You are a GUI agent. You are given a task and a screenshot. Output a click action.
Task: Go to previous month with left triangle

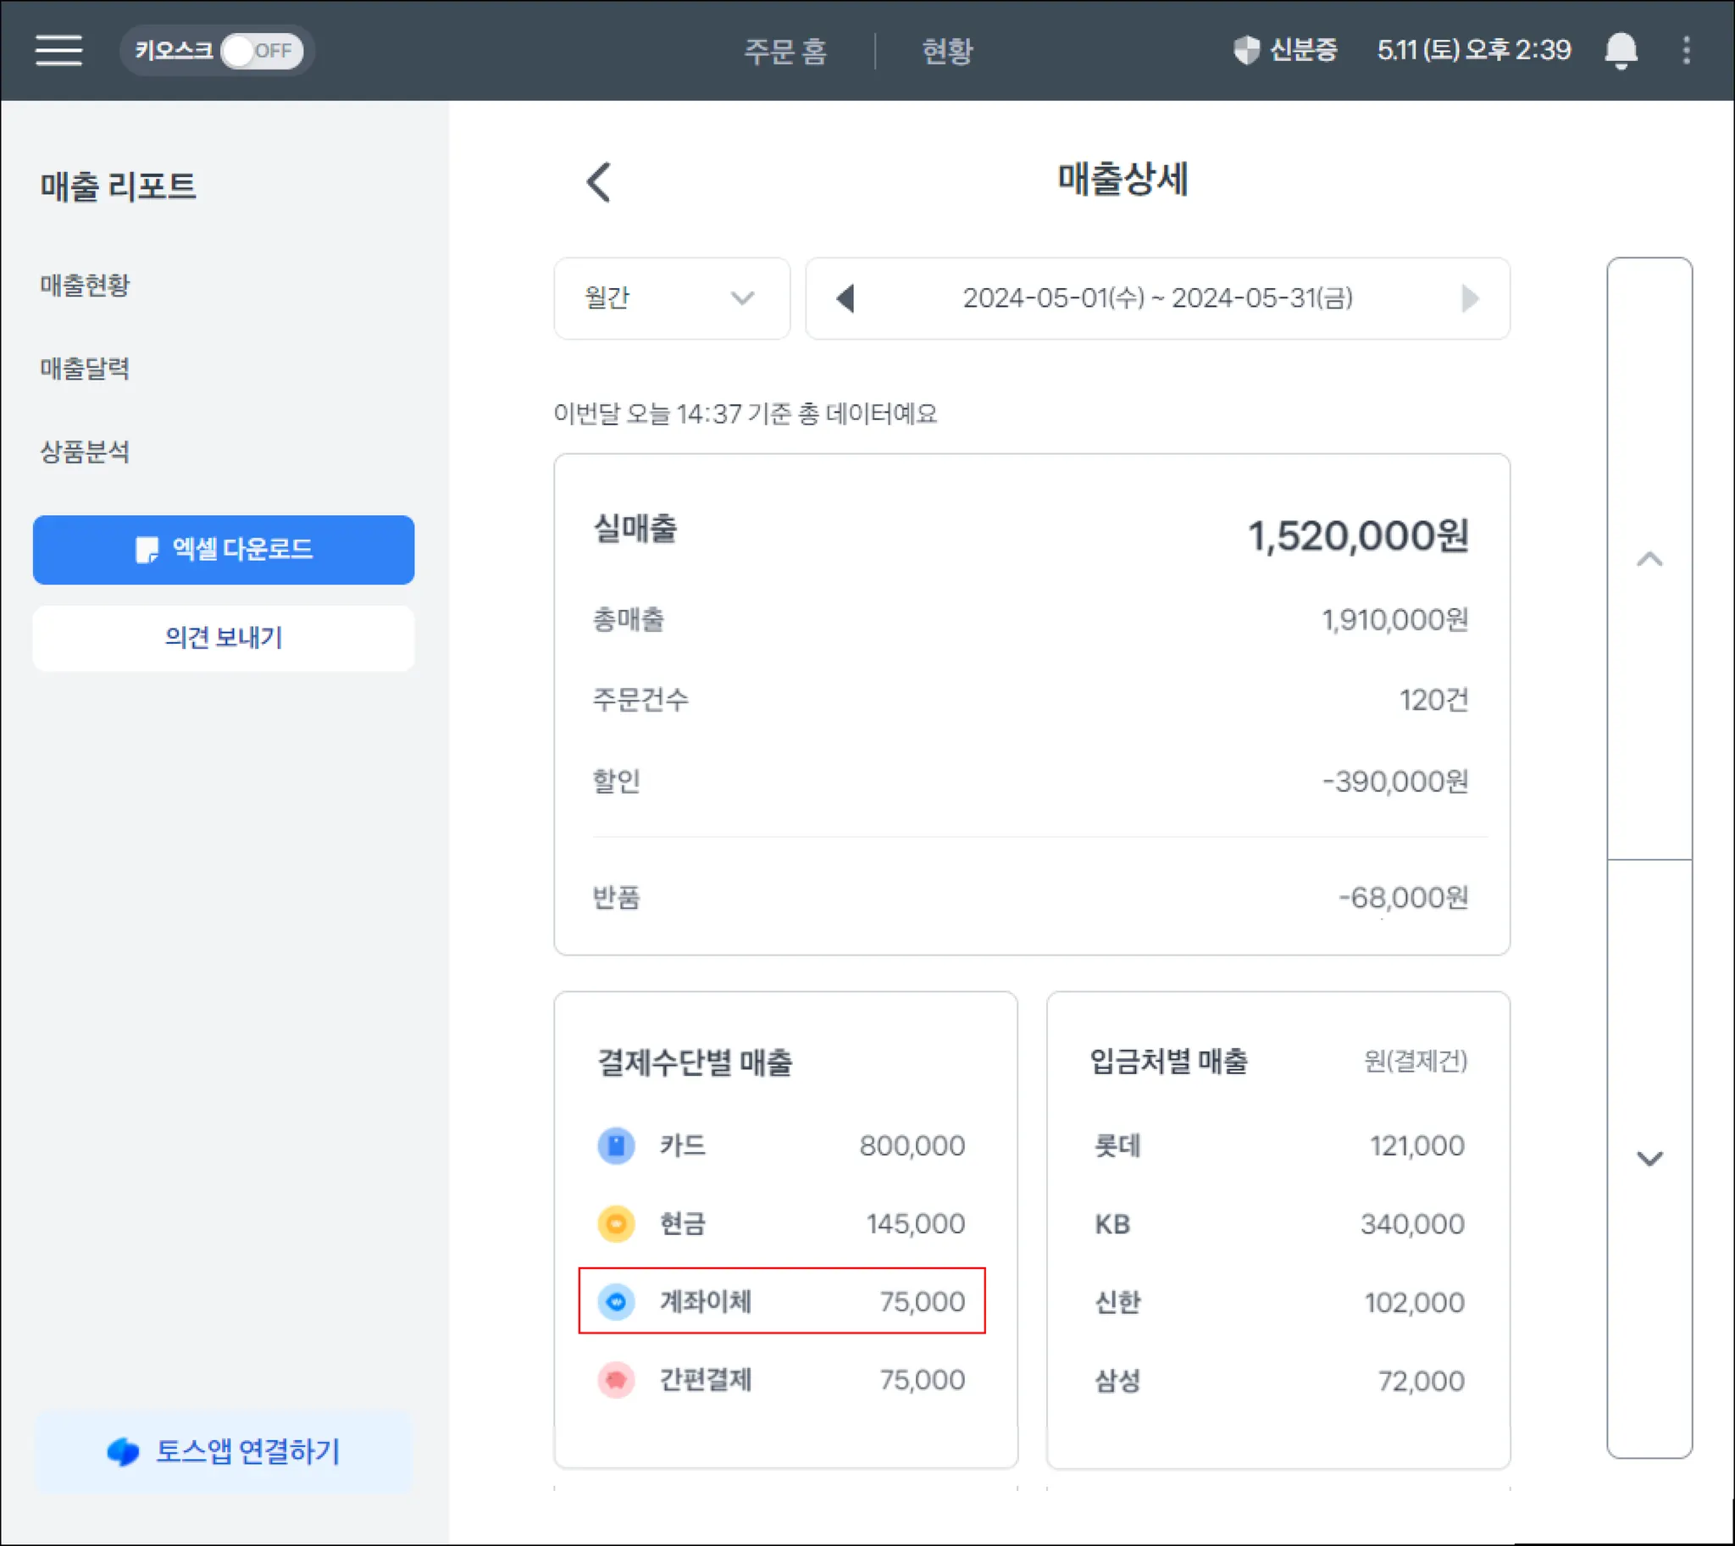coord(845,298)
